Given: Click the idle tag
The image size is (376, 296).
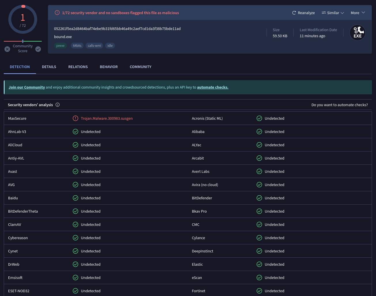Looking at the screenshot, I should (x=110, y=46).
